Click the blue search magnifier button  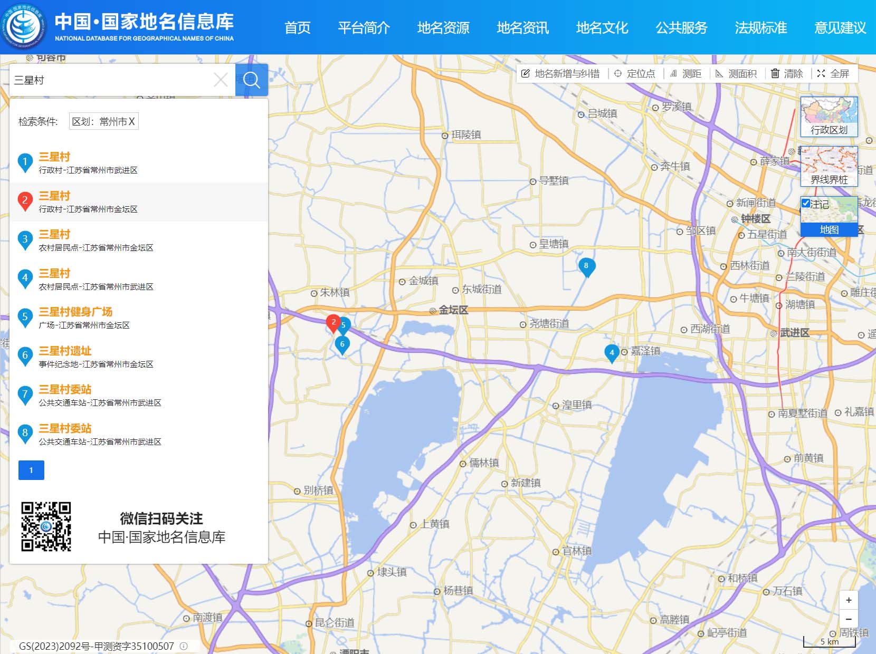click(252, 80)
